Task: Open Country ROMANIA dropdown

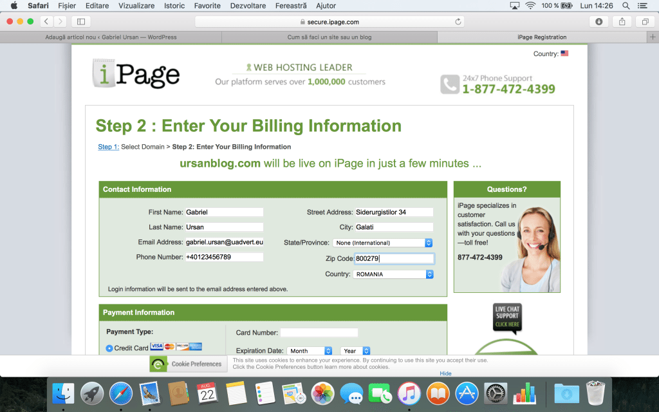Action: point(393,274)
